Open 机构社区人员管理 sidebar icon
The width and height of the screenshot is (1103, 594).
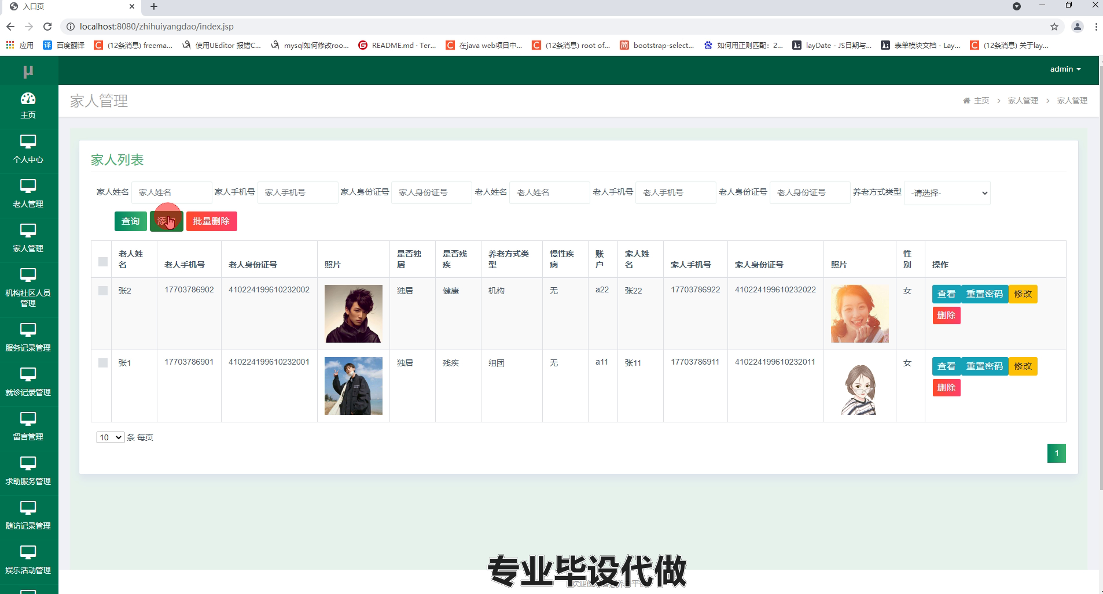(28, 275)
